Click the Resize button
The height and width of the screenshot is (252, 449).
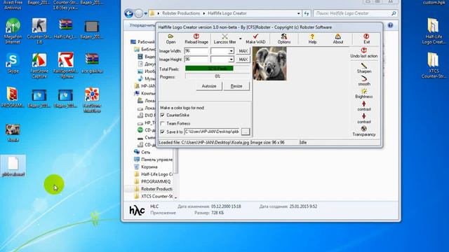[236, 86]
